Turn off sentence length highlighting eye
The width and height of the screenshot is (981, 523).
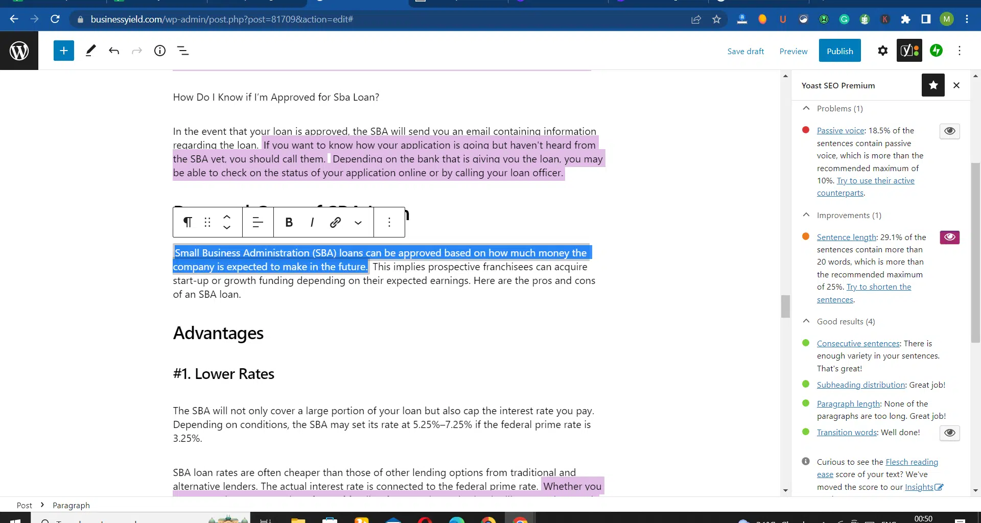pyautogui.click(x=949, y=237)
